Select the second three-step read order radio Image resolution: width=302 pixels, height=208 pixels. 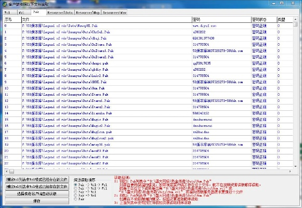(x=75, y=188)
